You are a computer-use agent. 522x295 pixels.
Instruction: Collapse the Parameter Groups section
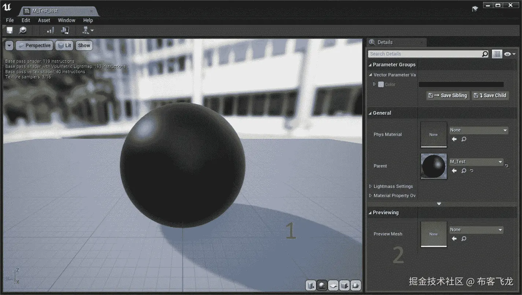tap(370, 65)
